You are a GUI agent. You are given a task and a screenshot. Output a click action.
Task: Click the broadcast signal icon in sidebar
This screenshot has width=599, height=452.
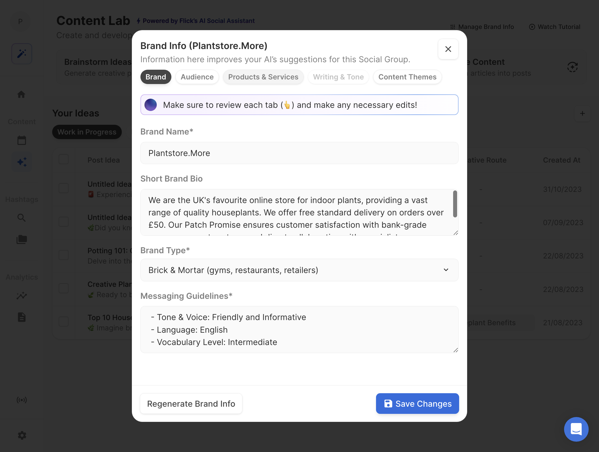22,400
